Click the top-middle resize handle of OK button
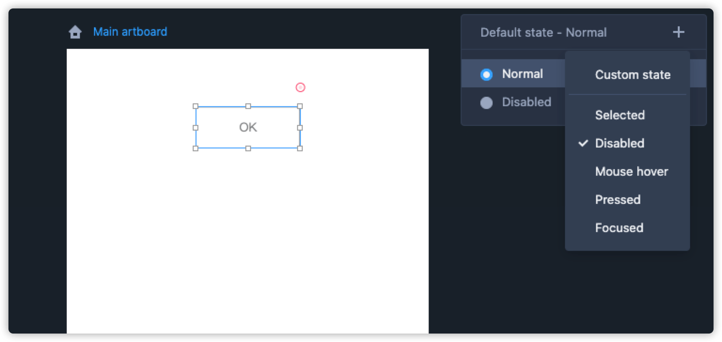 click(x=248, y=106)
